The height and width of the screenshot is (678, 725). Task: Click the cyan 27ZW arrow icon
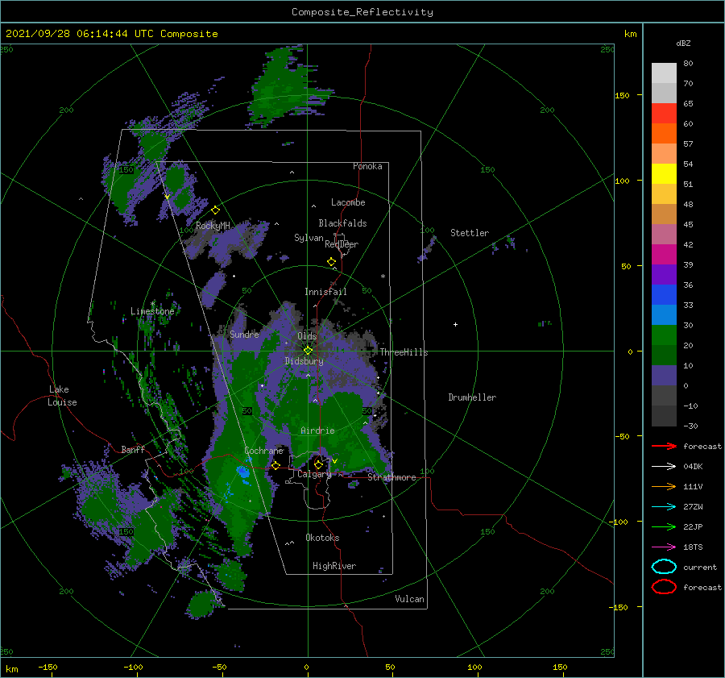click(x=664, y=507)
